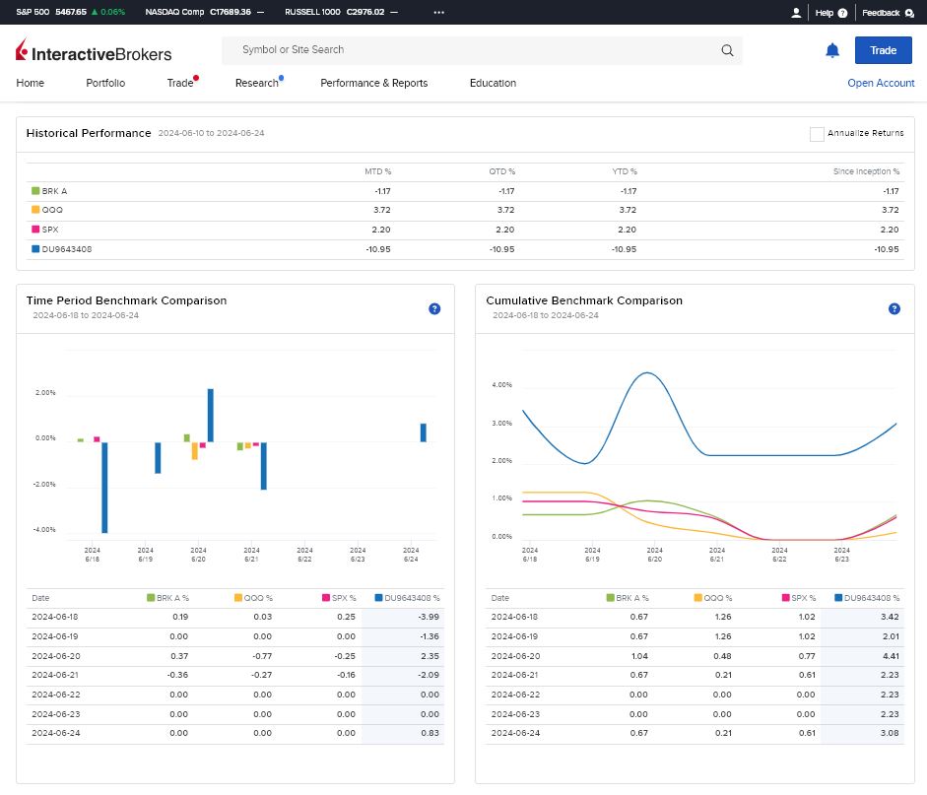Click the QQQ orange color swatch

click(x=35, y=209)
